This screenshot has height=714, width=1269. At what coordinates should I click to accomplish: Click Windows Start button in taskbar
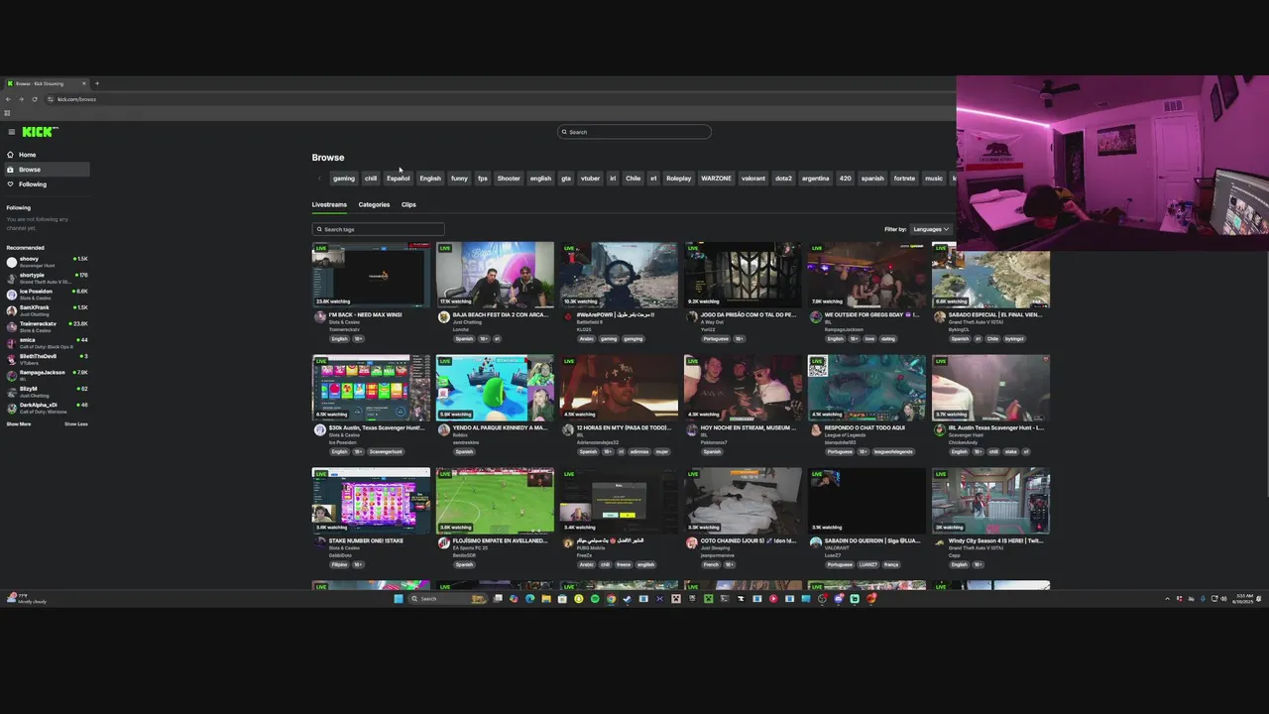coord(399,599)
